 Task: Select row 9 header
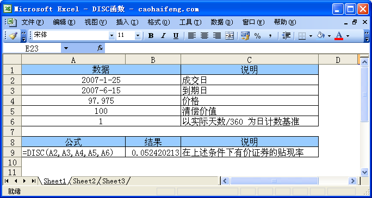click(x=13, y=152)
